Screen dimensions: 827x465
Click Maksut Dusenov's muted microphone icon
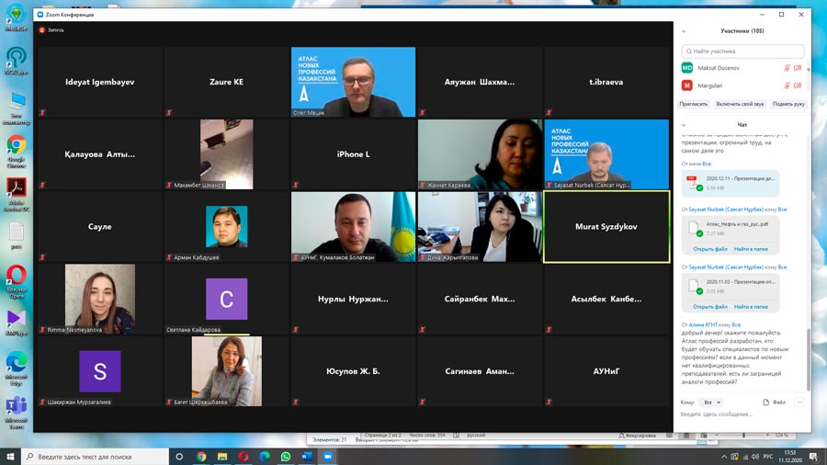(x=787, y=68)
